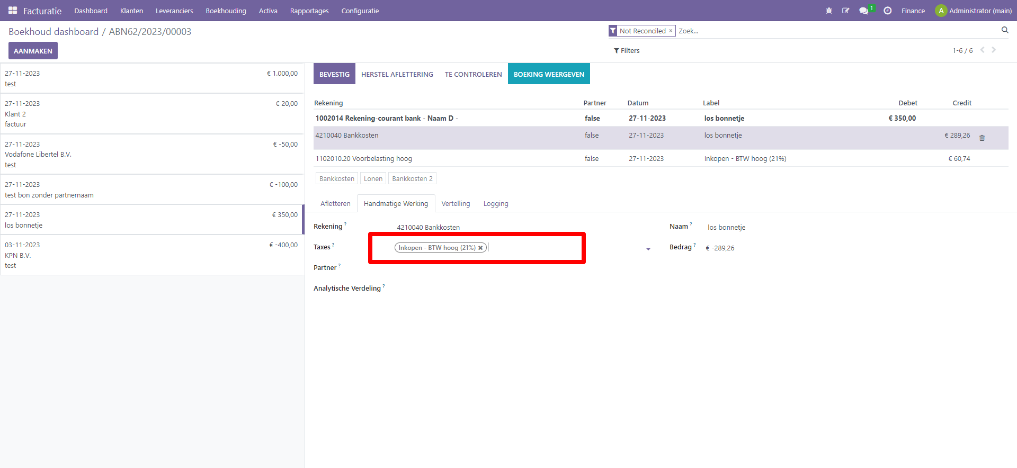Viewport: 1017px width, 468px height.
Task: Open the activities clock icon
Action: 888,11
